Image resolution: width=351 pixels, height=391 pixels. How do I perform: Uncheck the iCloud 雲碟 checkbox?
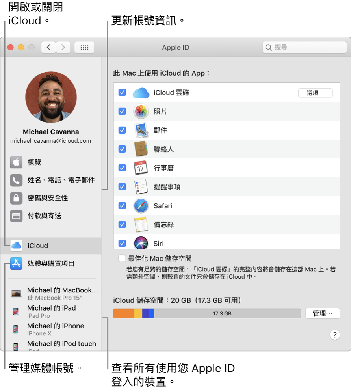pyautogui.click(x=122, y=93)
